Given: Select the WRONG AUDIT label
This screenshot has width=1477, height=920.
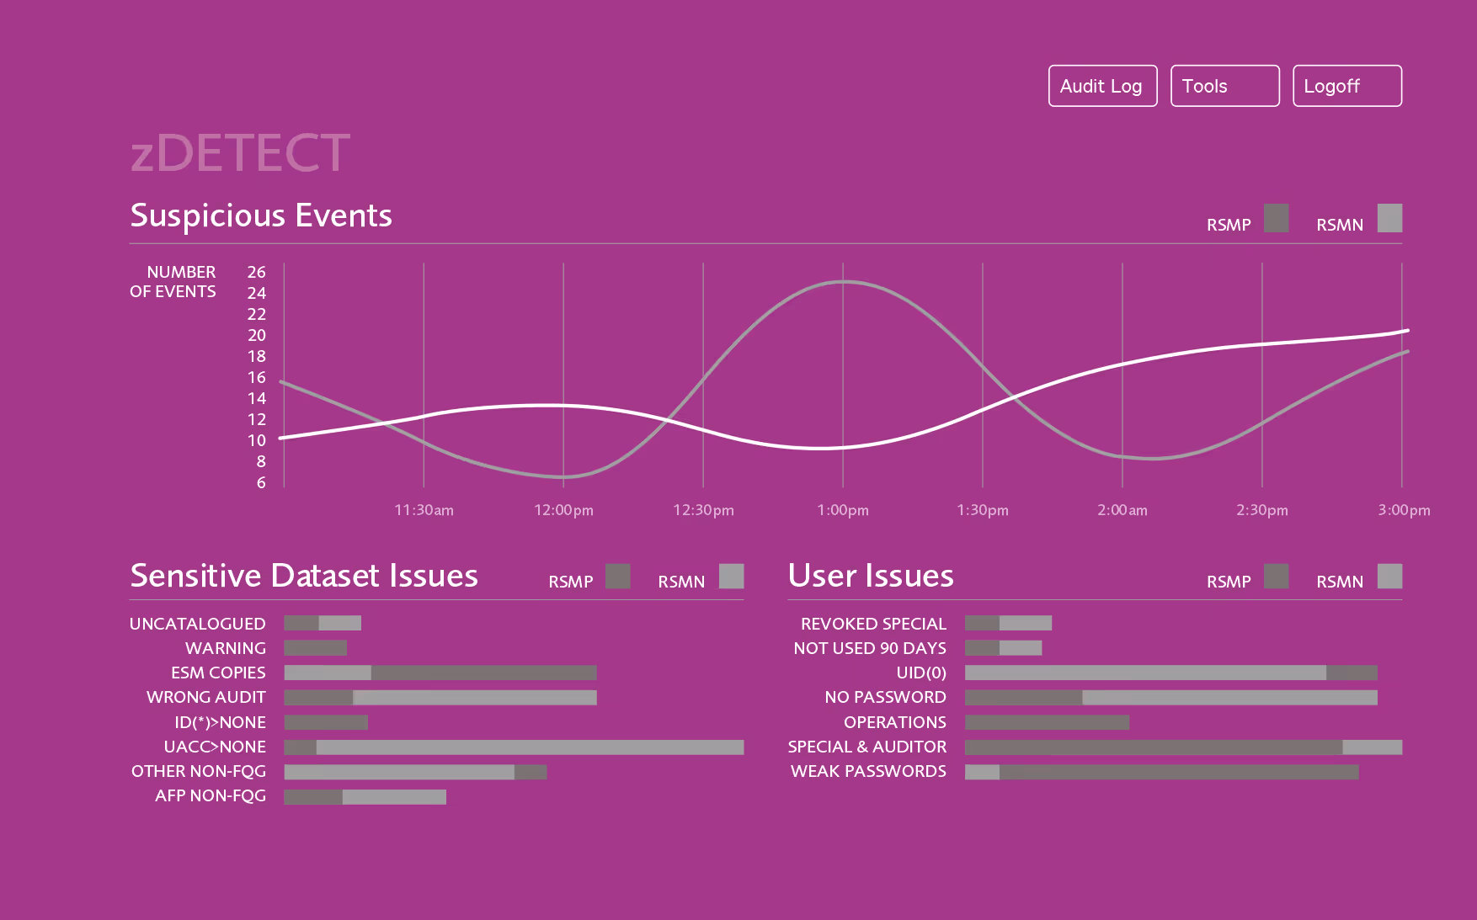Looking at the screenshot, I should coord(205,697).
